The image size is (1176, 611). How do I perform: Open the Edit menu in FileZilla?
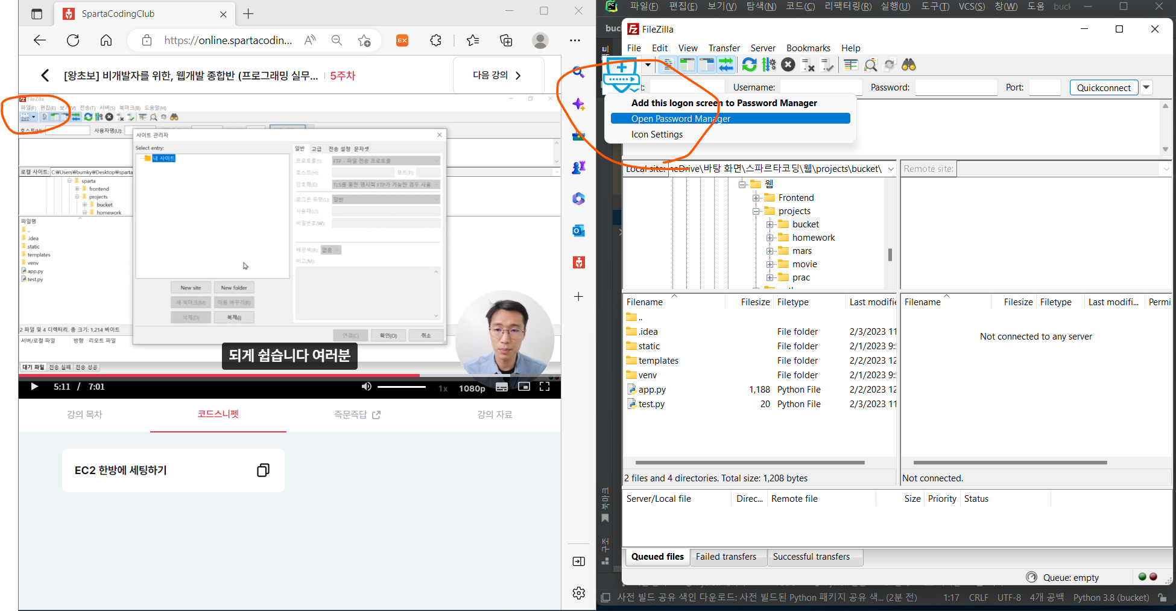pyautogui.click(x=660, y=48)
